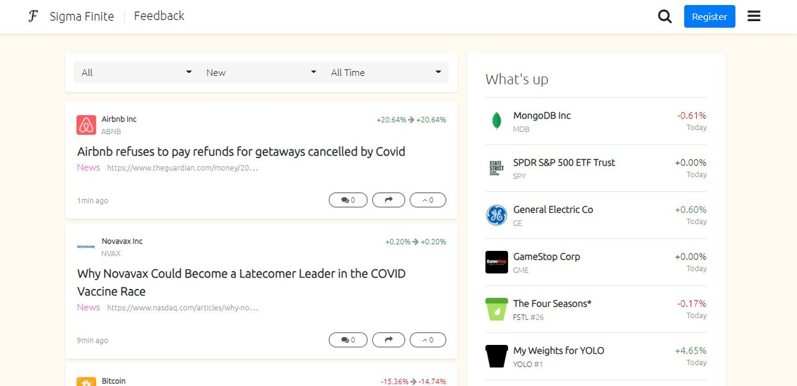This screenshot has height=386, width=797.
Task: Click the 9min ago timestamp
Action: pos(92,341)
